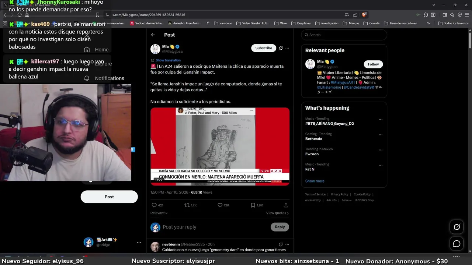Share the post via share icon

286,205
